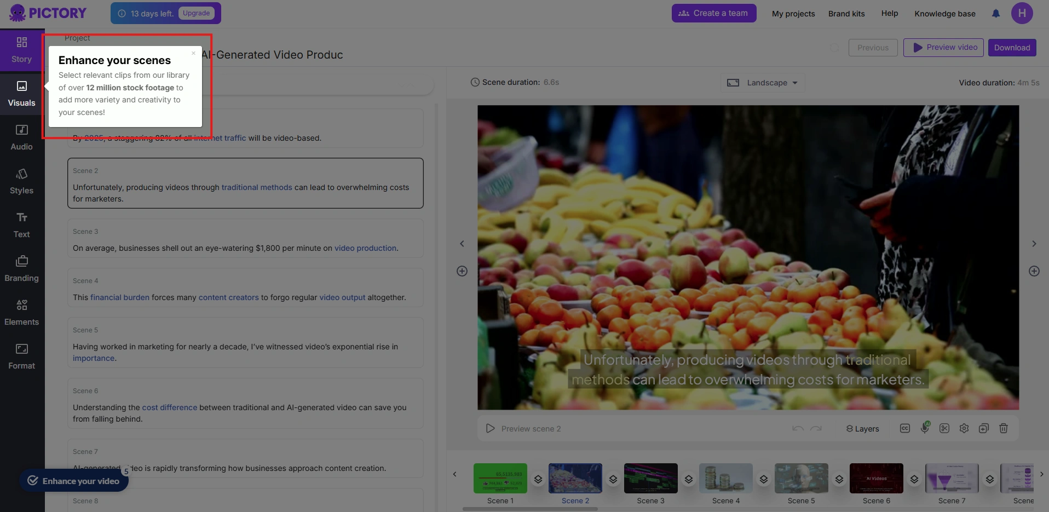Open the Styles sidebar tab
The width and height of the screenshot is (1049, 512).
click(x=22, y=182)
